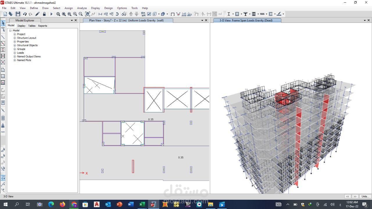Click the >> button in status bar
The height and width of the screenshot is (209, 372).
coord(355,197)
